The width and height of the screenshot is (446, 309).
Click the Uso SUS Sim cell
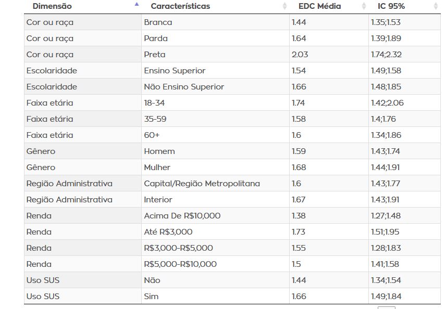coord(151,297)
